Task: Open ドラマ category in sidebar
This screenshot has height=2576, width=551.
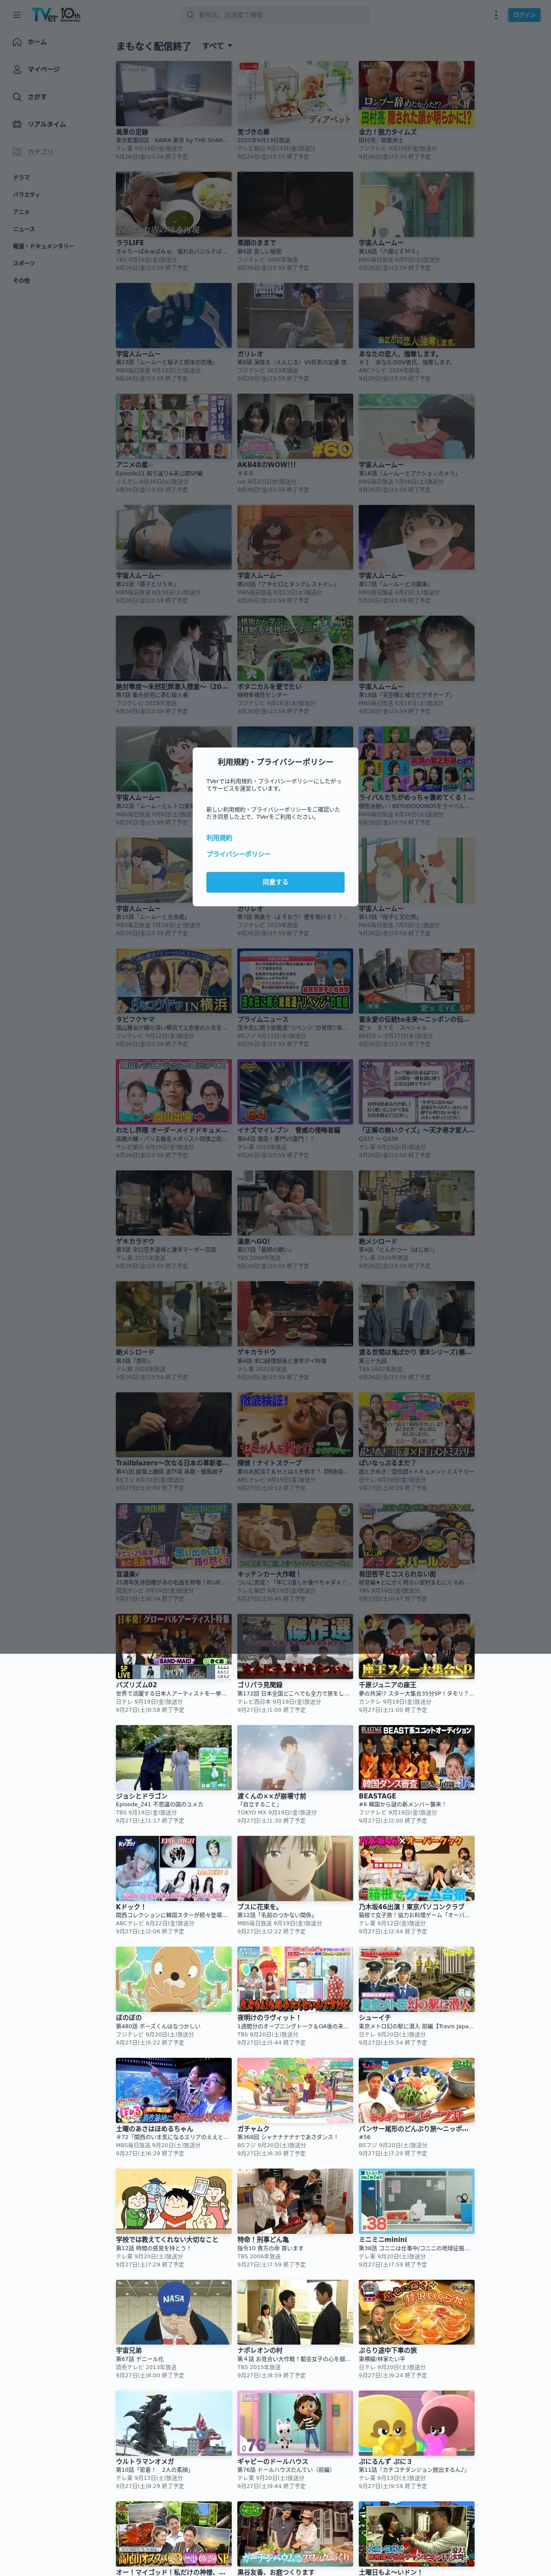Action: pos(21,177)
